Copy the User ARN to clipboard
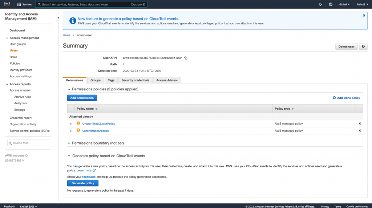 [186, 58]
